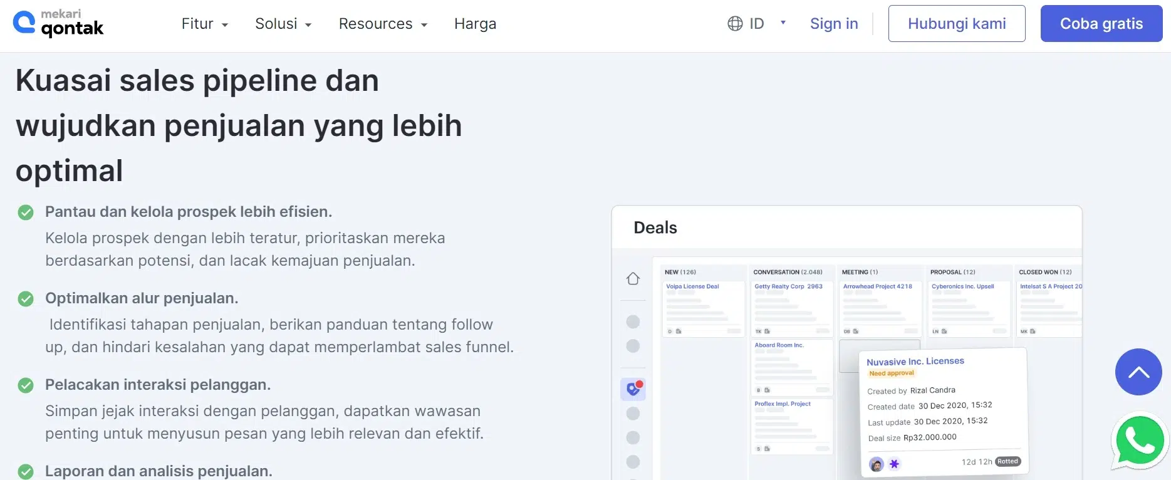Image resolution: width=1171 pixels, height=480 pixels.
Task: Click the Rotted status badge
Action: coord(1007,461)
